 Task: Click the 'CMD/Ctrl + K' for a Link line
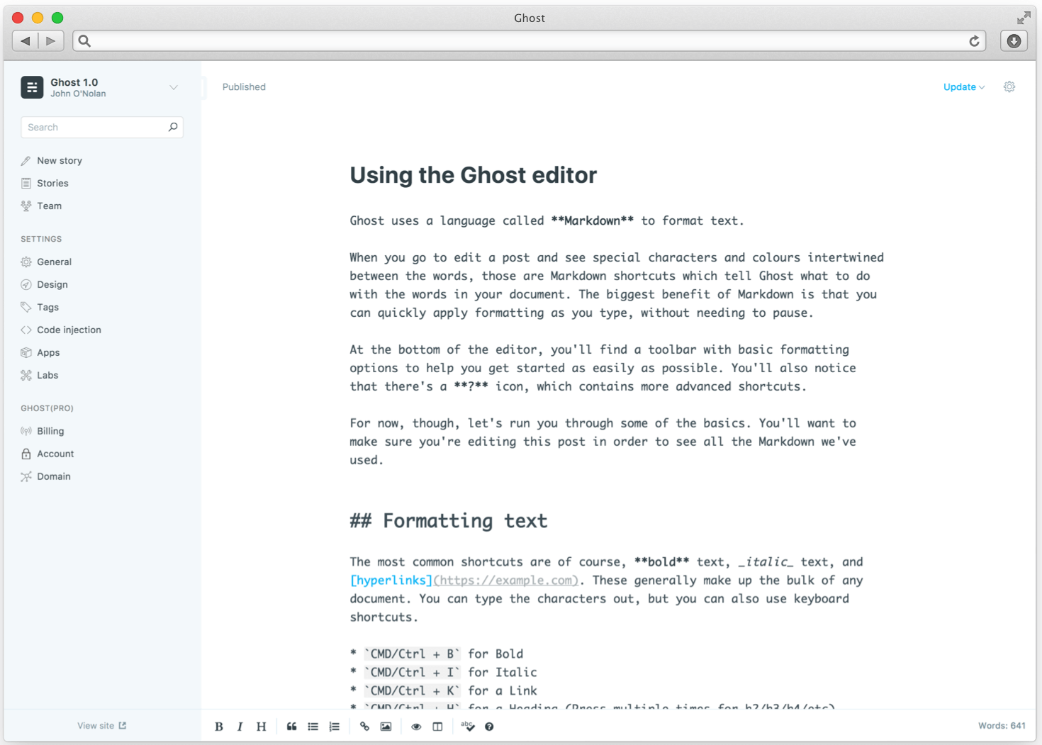point(444,691)
